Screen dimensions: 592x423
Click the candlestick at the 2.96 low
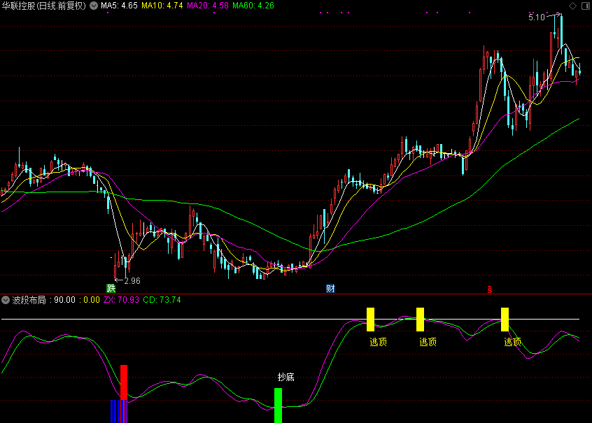click(x=115, y=266)
